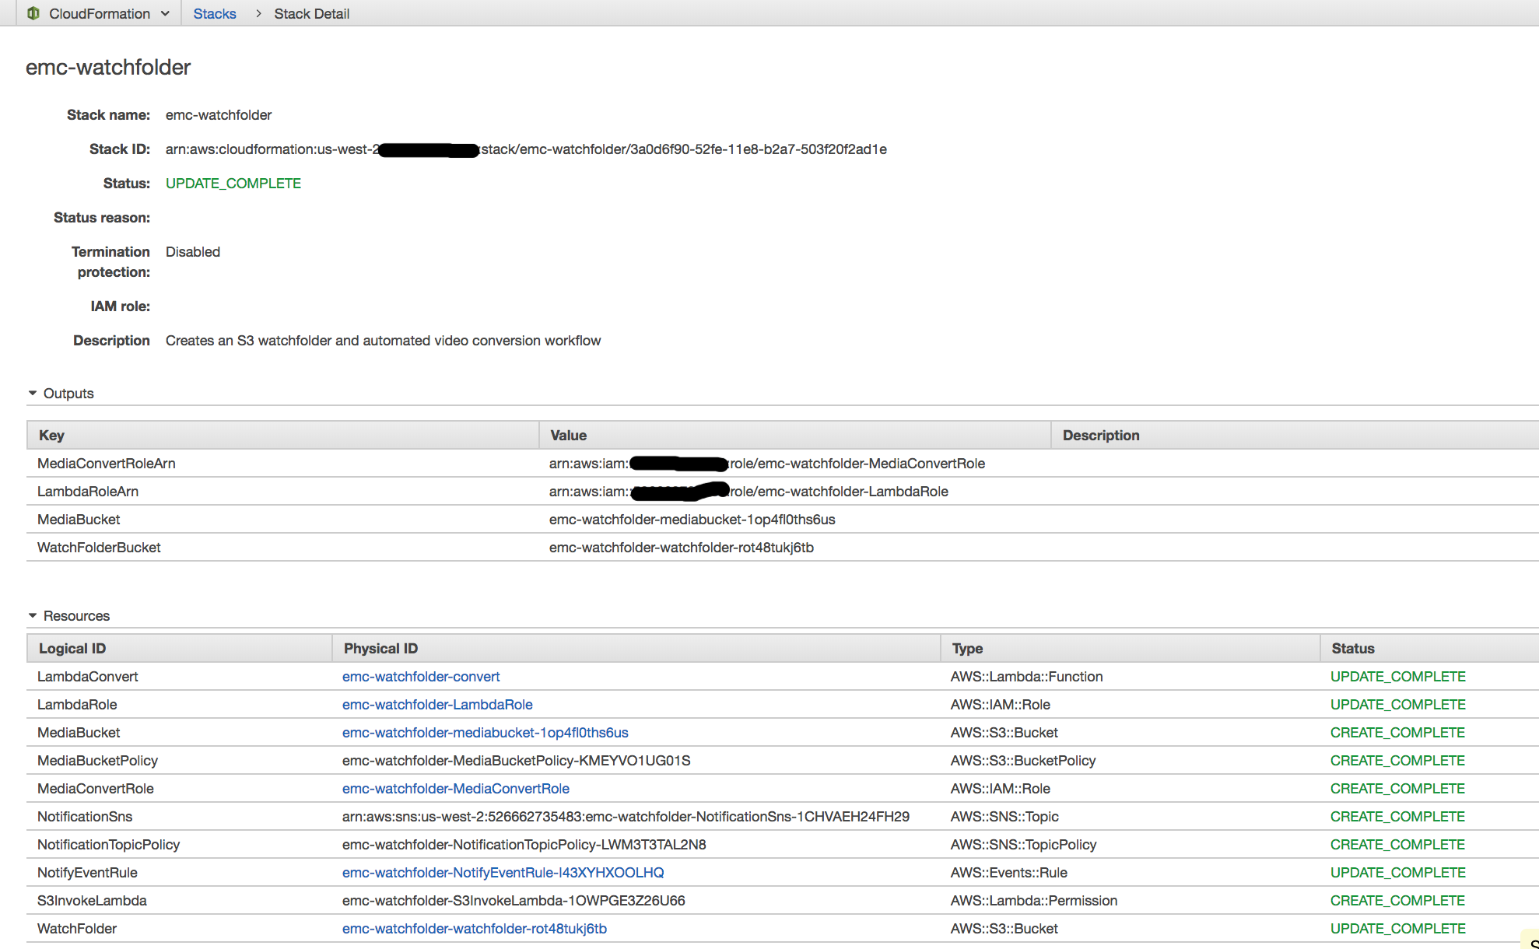Select the MediaConvertRoleArn output key
1539x949 pixels.
(107, 464)
